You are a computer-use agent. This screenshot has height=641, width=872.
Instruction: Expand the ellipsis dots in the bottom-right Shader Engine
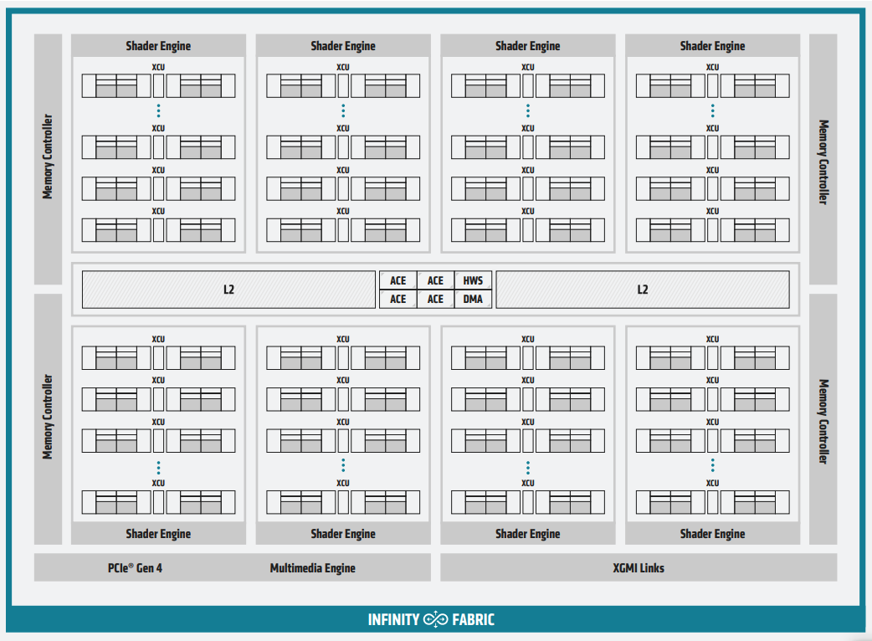point(712,465)
